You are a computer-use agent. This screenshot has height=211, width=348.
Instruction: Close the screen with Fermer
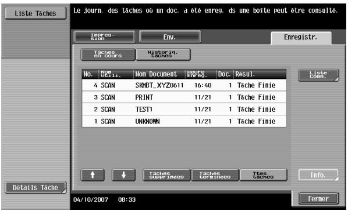[318, 198]
